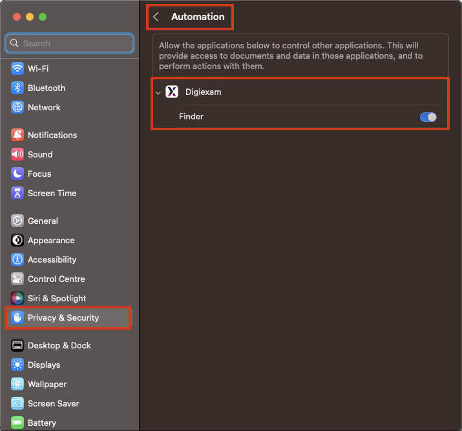This screenshot has height=431, width=462.
Task: Click the Digiexam app name
Action: (x=204, y=92)
